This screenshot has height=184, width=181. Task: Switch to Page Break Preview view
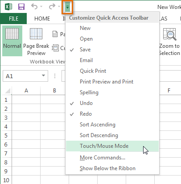pos(36,42)
